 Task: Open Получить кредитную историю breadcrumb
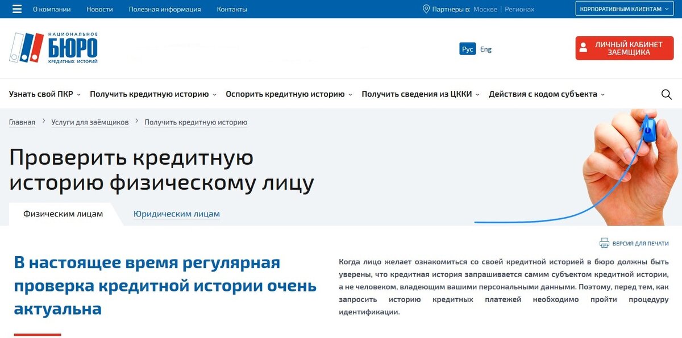point(196,122)
